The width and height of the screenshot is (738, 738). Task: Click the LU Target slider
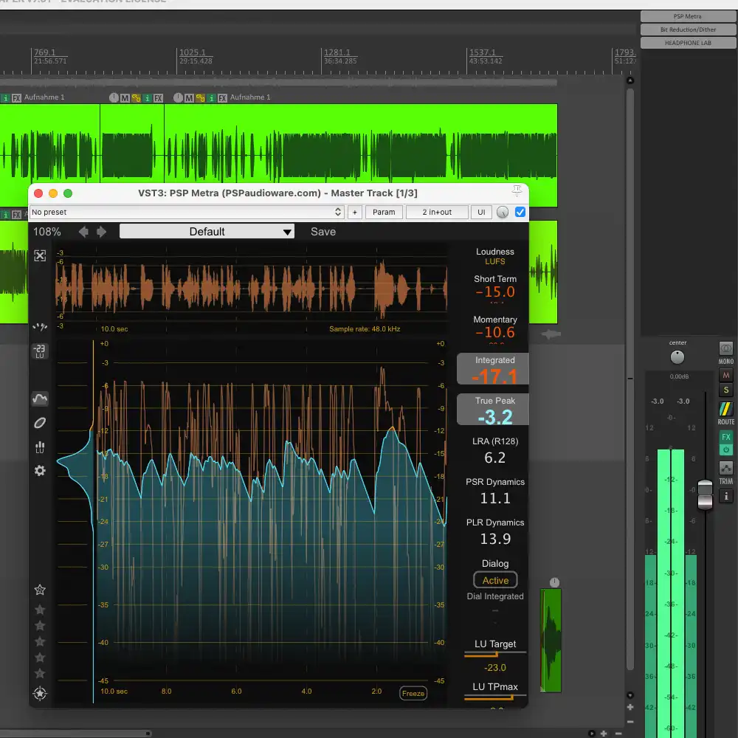coord(495,654)
